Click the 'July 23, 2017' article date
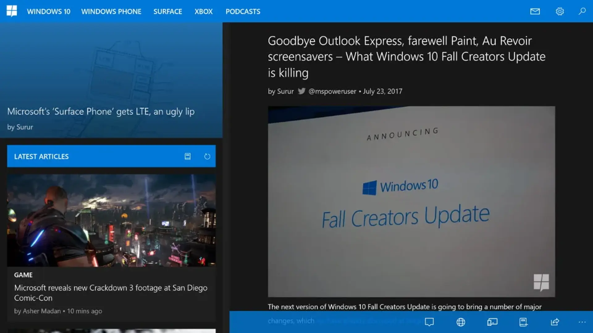This screenshot has height=333, width=593. (382, 91)
